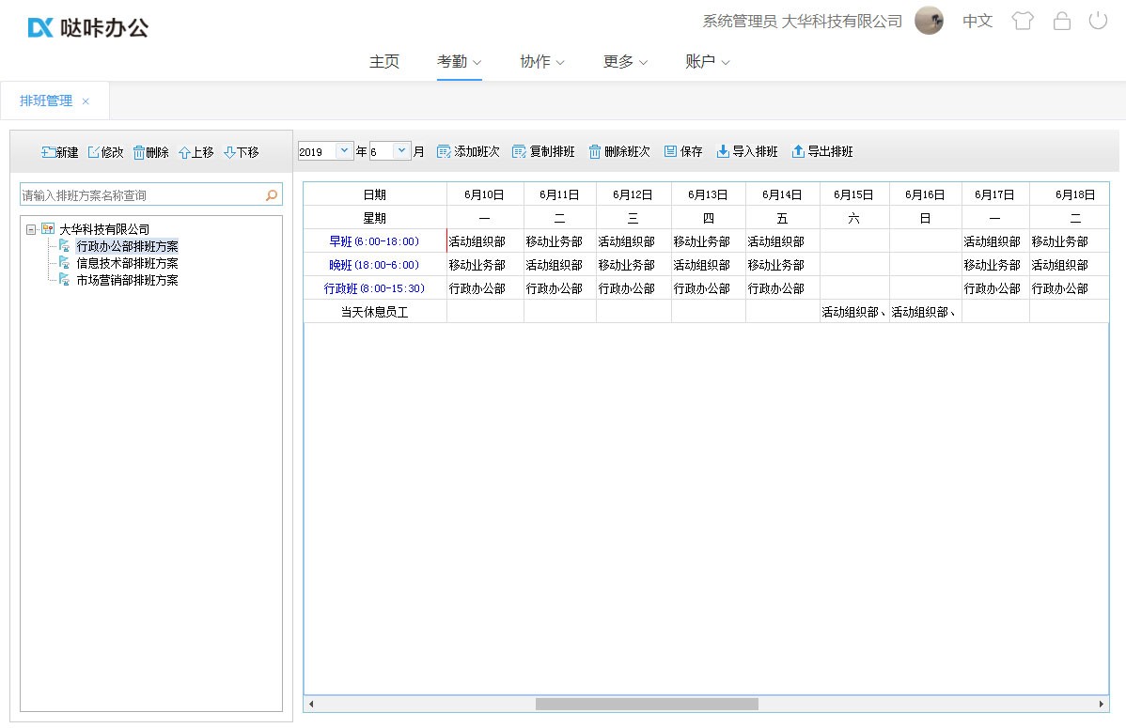Click the power logout icon
Screen dimensions: 1126x728
(x=1098, y=21)
